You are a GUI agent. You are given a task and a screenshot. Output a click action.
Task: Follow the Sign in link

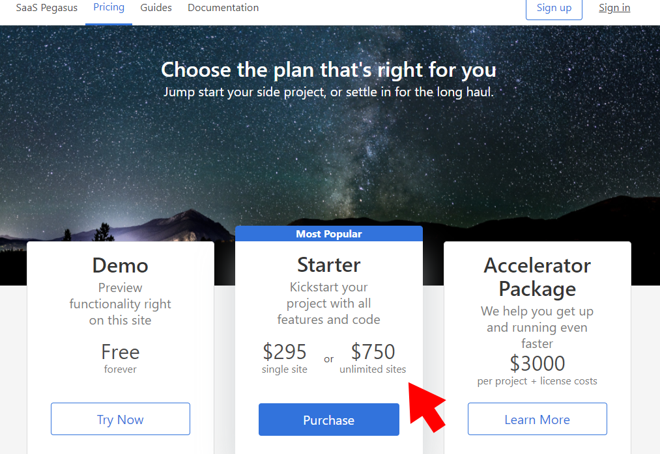(x=614, y=8)
